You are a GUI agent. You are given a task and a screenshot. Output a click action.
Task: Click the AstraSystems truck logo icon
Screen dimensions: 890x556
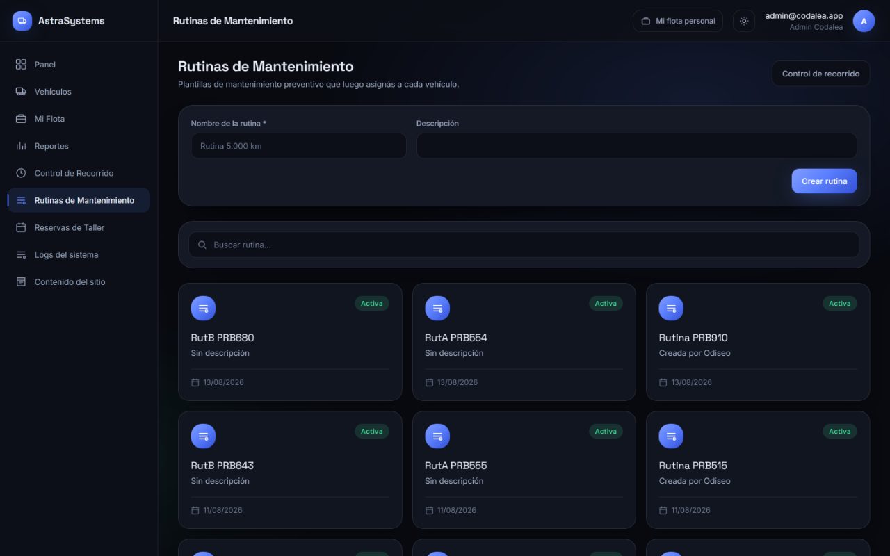pyautogui.click(x=22, y=21)
